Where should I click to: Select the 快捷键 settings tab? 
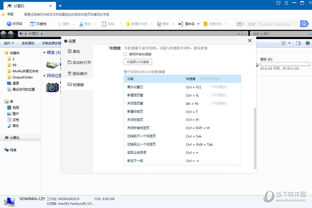77,85
